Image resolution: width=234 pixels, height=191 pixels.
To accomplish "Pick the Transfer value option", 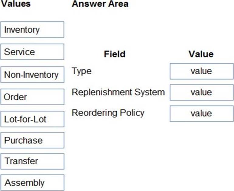I will coord(32,161).
